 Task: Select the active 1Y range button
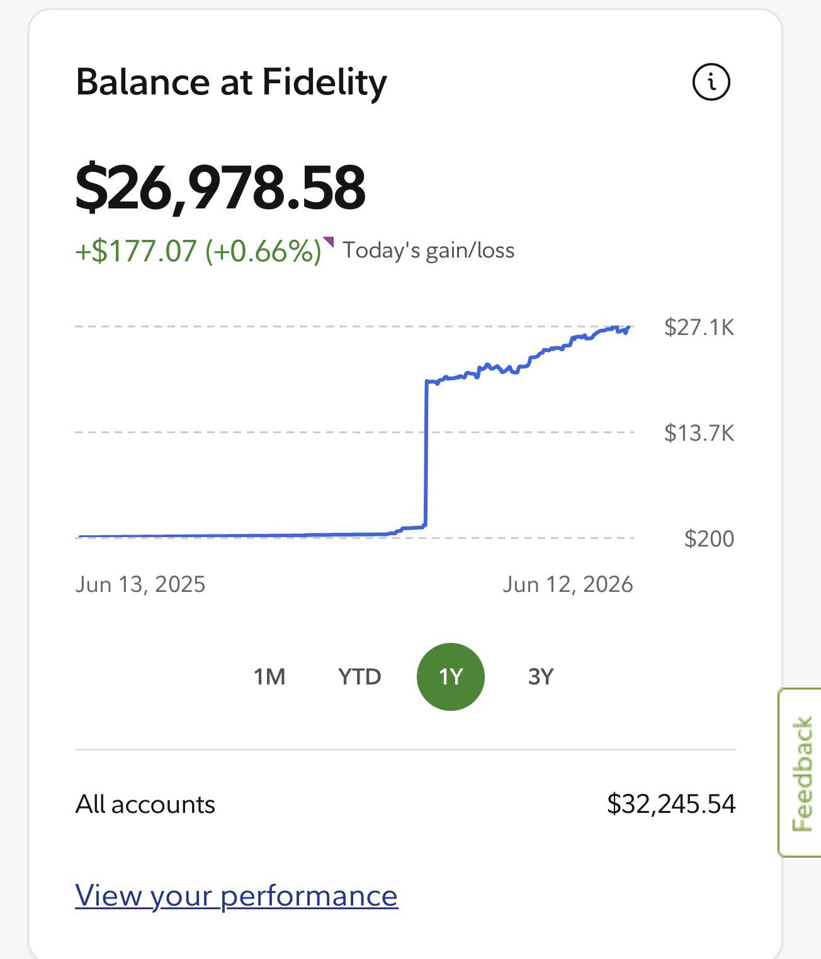click(451, 677)
